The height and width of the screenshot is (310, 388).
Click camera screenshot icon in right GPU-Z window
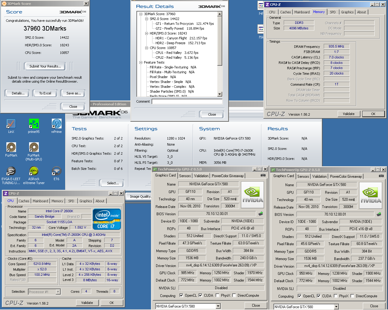381,176
